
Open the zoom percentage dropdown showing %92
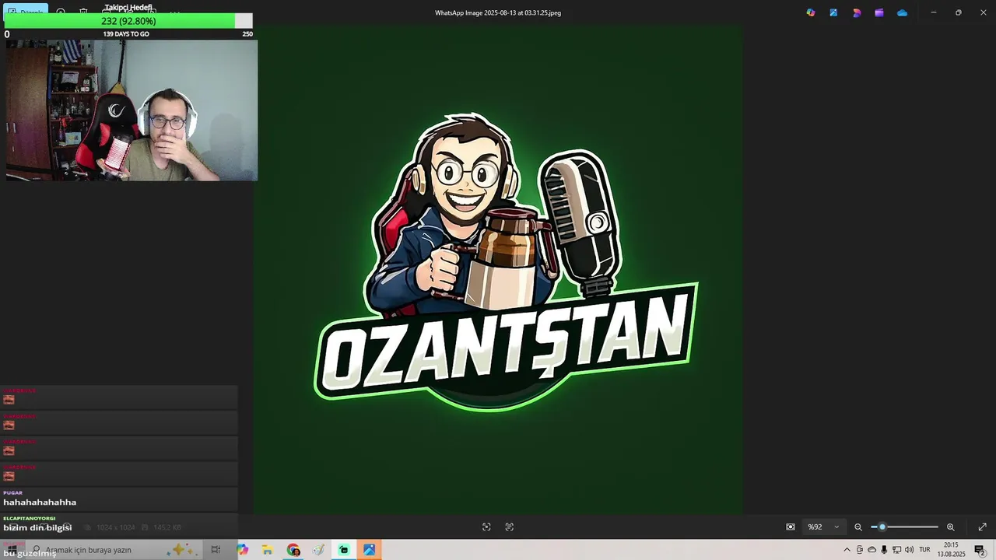[823, 527]
